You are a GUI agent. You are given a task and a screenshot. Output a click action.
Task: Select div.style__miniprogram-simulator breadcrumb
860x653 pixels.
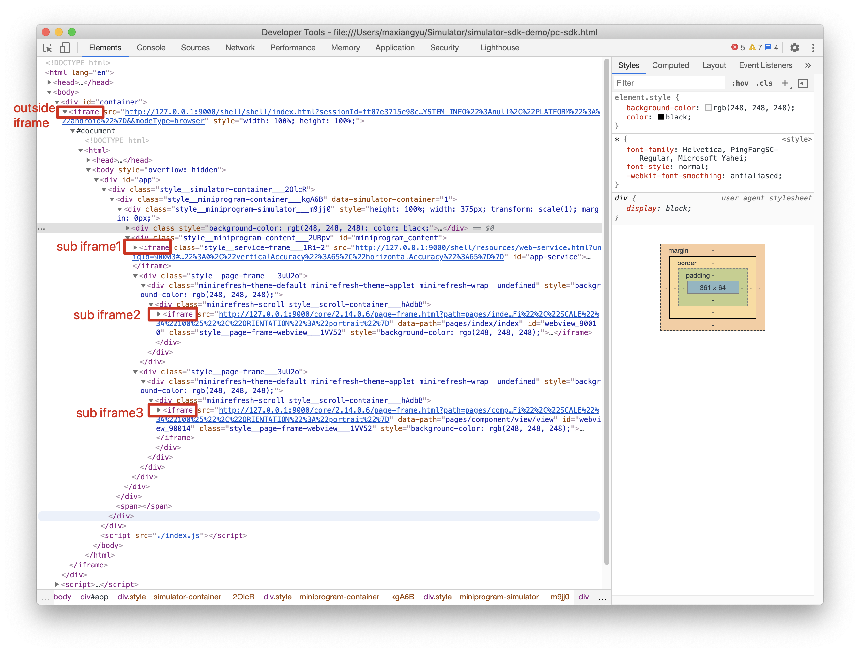tap(496, 597)
